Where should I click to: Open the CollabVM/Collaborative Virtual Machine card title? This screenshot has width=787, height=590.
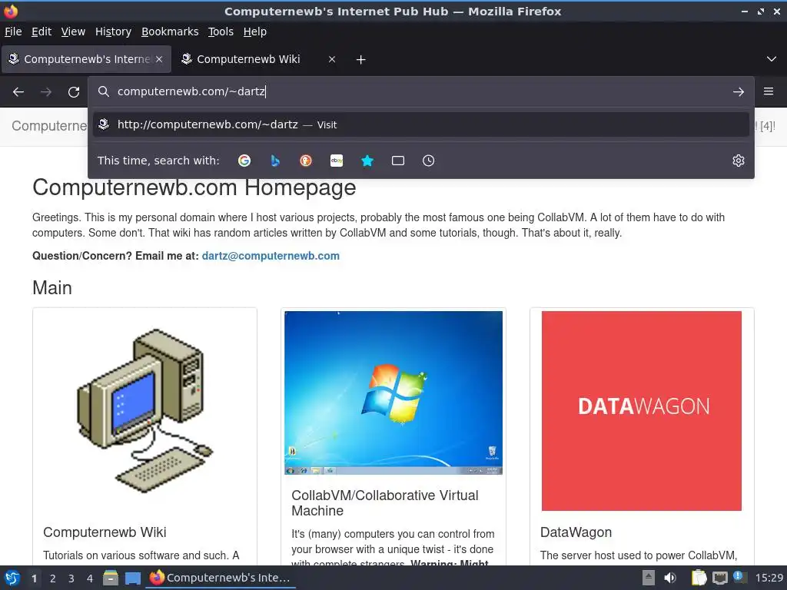[385, 502]
